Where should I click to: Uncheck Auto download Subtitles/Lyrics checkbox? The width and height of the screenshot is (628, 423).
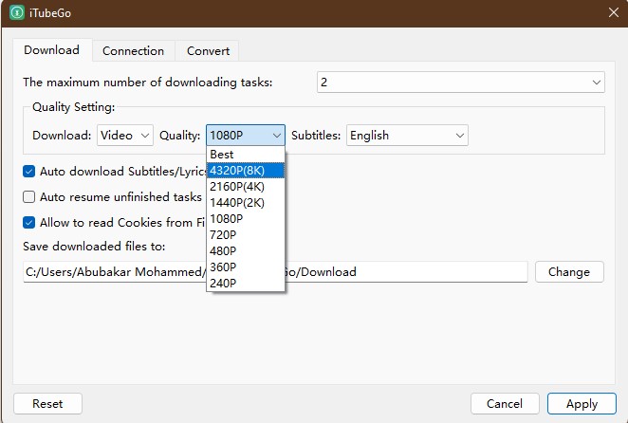point(28,172)
